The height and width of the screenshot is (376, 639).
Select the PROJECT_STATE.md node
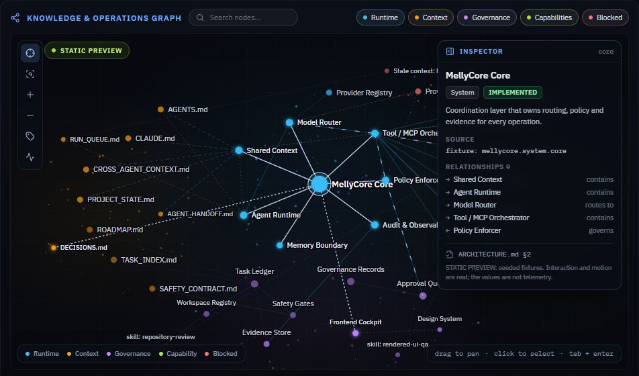pyautogui.click(x=80, y=199)
